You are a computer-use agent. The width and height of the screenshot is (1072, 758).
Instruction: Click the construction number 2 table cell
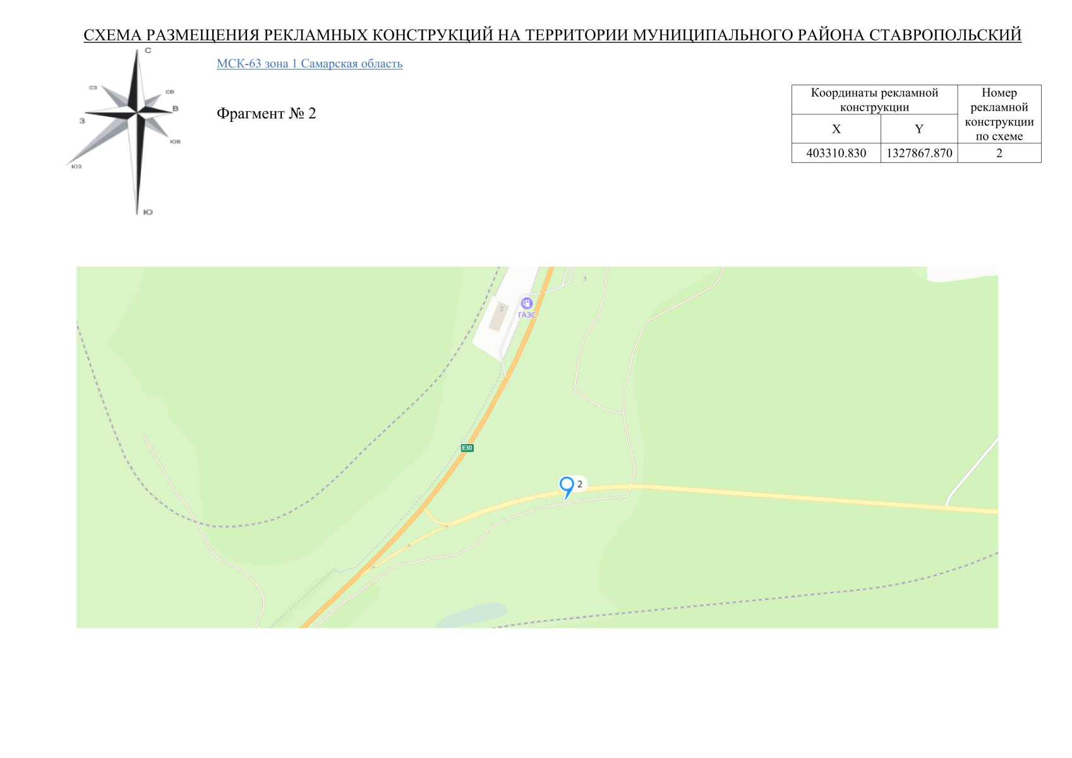point(999,153)
